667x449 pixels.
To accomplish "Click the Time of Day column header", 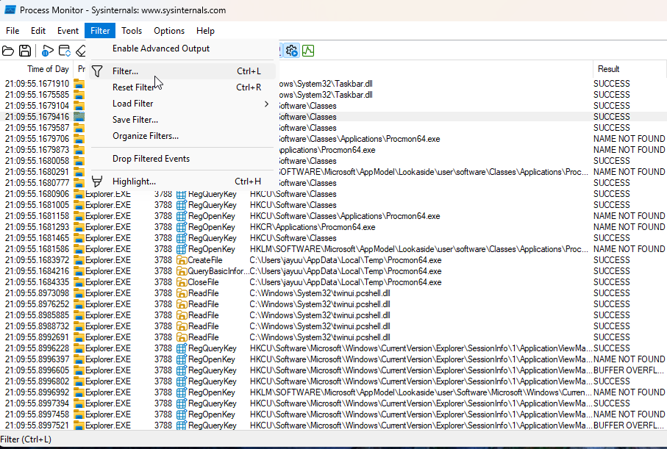I will 37,69.
